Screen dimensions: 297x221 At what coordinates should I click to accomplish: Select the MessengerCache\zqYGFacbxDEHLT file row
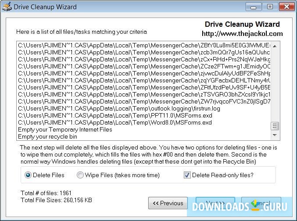pos(144,81)
